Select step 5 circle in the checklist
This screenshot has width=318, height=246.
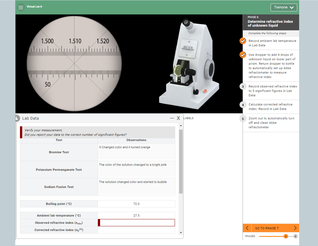[x=243, y=118]
